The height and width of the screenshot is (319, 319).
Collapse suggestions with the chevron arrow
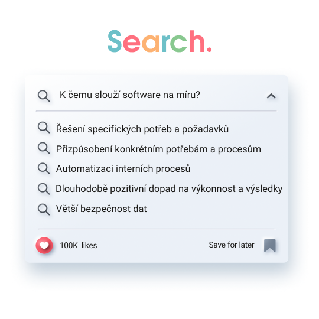coord(271,96)
